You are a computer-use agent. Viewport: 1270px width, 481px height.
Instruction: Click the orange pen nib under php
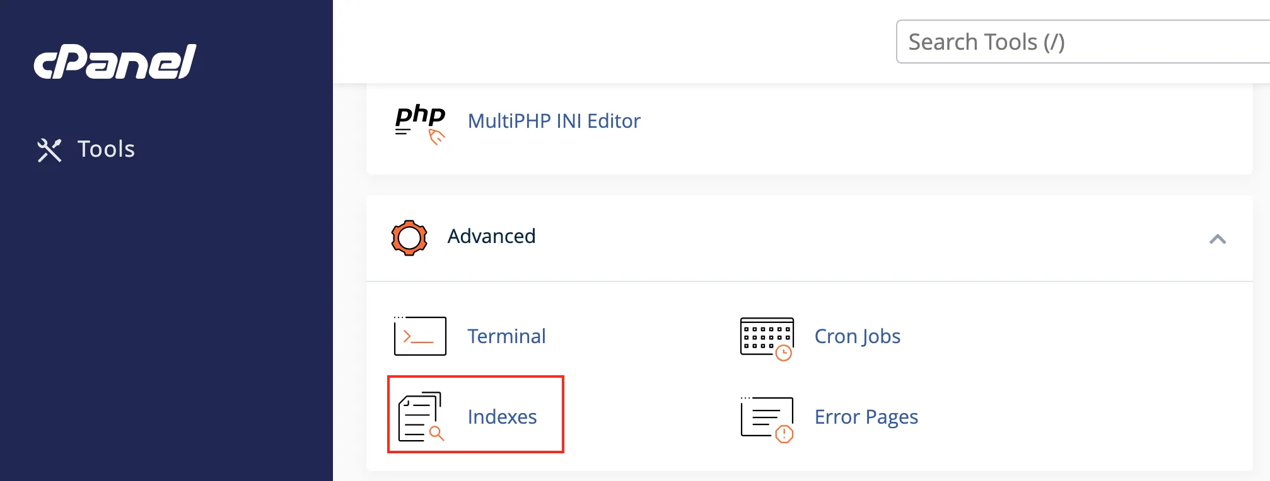click(x=436, y=137)
